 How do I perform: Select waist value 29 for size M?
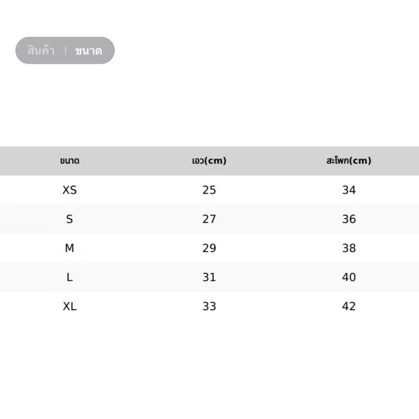click(209, 248)
